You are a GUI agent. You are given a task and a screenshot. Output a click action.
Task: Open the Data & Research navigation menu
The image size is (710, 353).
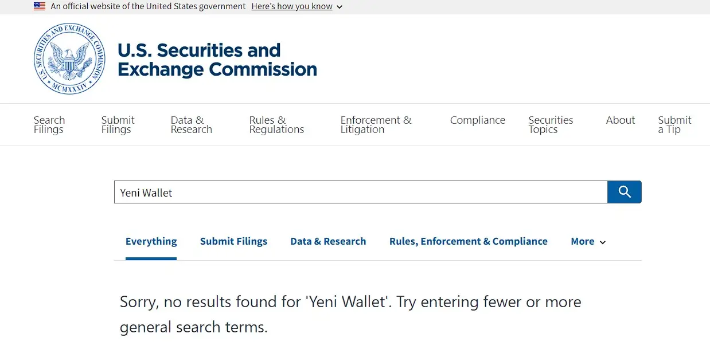click(x=191, y=125)
